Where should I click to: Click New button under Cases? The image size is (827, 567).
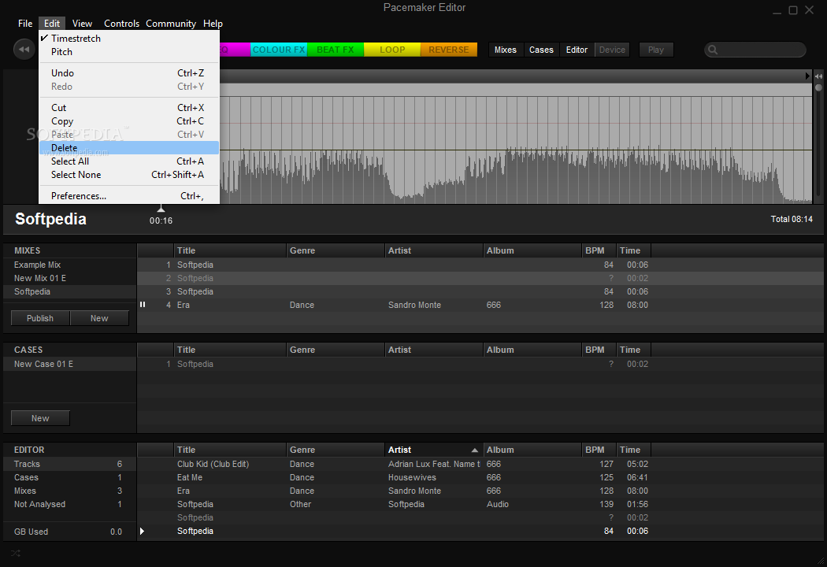[x=40, y=417]
